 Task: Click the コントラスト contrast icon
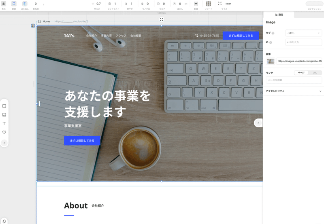click(109, 4)
